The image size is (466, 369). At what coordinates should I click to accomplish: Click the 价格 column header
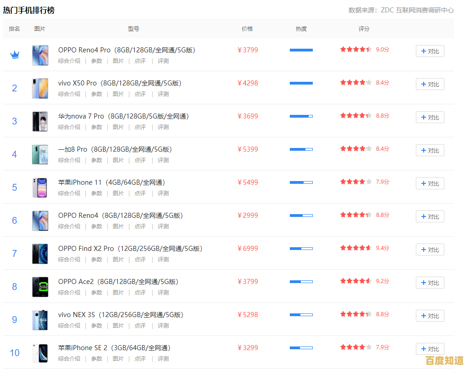point(247,28)
